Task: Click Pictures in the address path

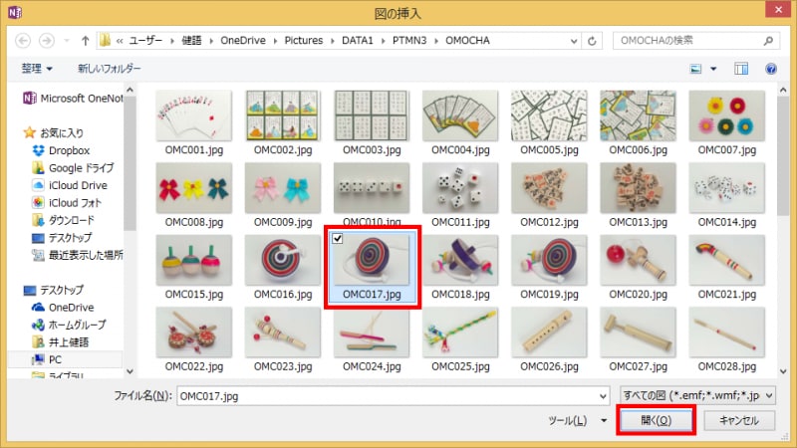Action: pos(304,41)
